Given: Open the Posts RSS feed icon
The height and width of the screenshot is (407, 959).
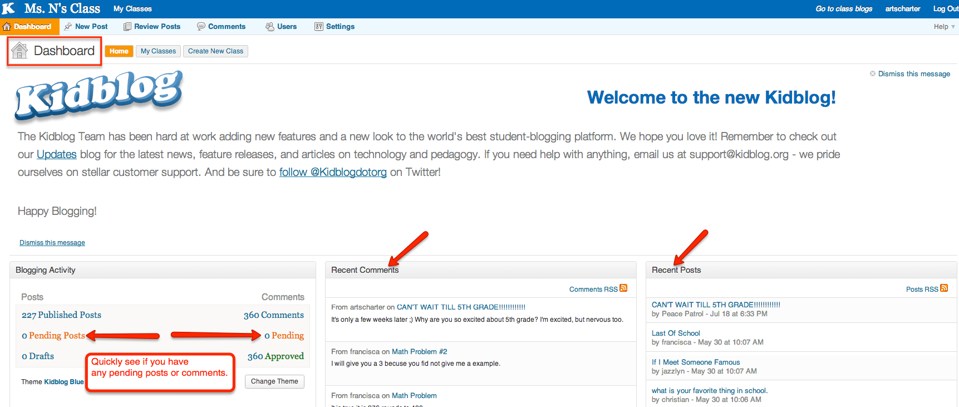Looking at the screenshot, I should pos(944,288).
